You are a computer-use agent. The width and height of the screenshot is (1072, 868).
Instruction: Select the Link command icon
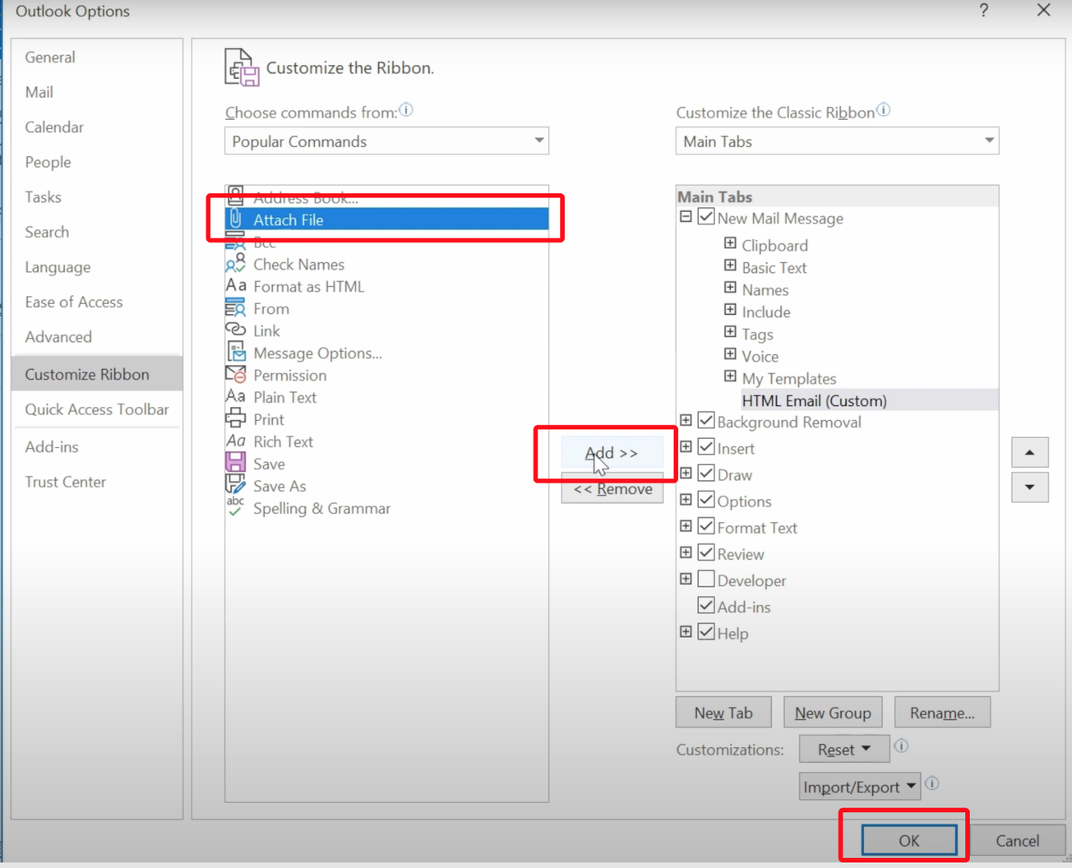click(236, 330)
